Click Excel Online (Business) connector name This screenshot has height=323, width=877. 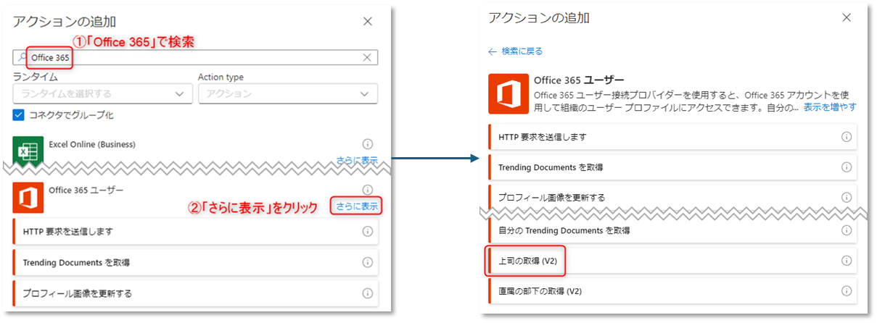[92, 144]
